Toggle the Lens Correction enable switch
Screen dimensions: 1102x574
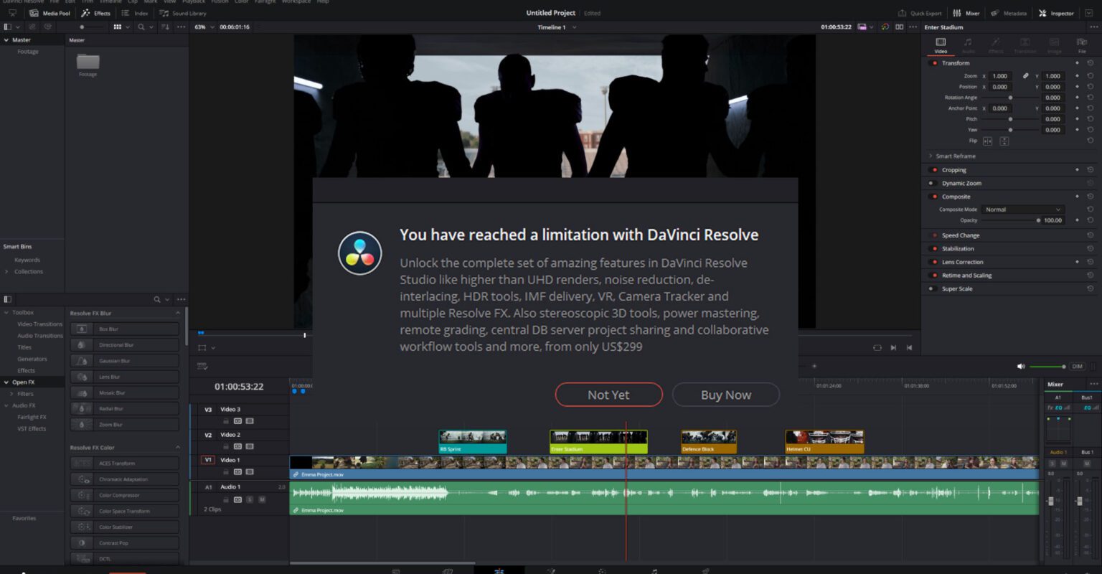click(x=933, y=262)
